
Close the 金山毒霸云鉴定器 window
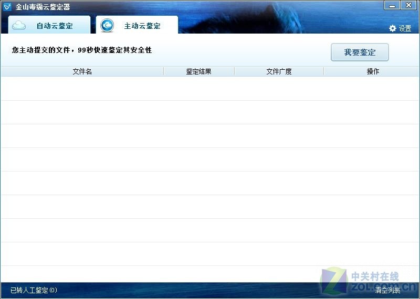pyautogui.click(x=408, y=5)
